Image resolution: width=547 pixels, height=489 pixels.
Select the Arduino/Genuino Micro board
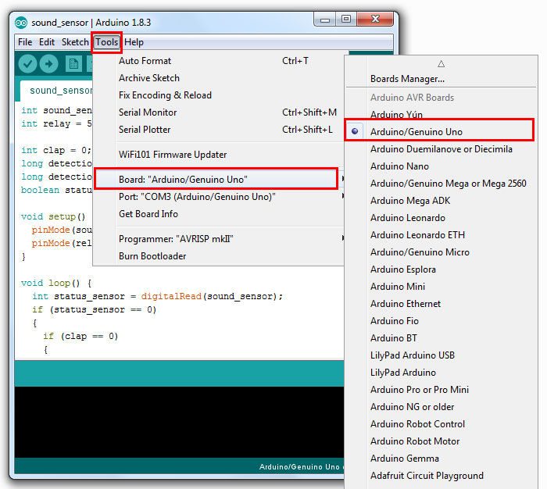click(x=442, y=252)
